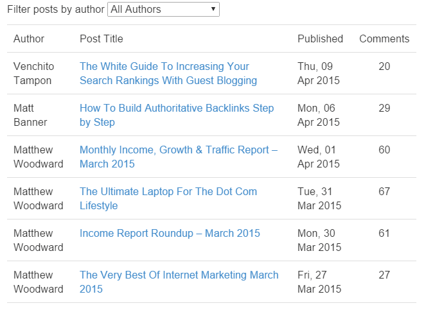Open Income Report Roundup – March 2015 post
The image size is (426, 310).
pyautogui.click(x=170, y=233)
